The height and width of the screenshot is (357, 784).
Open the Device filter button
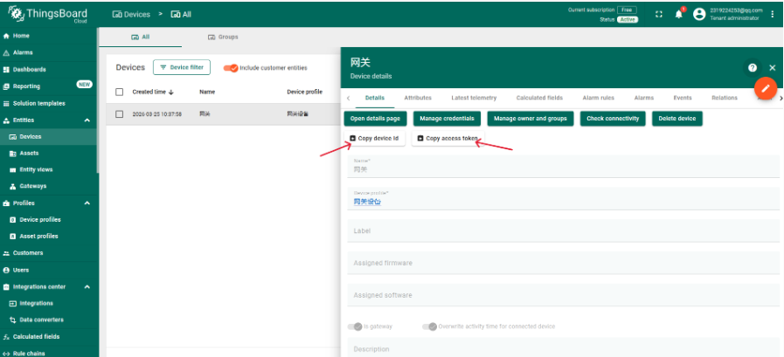point(182,67)
